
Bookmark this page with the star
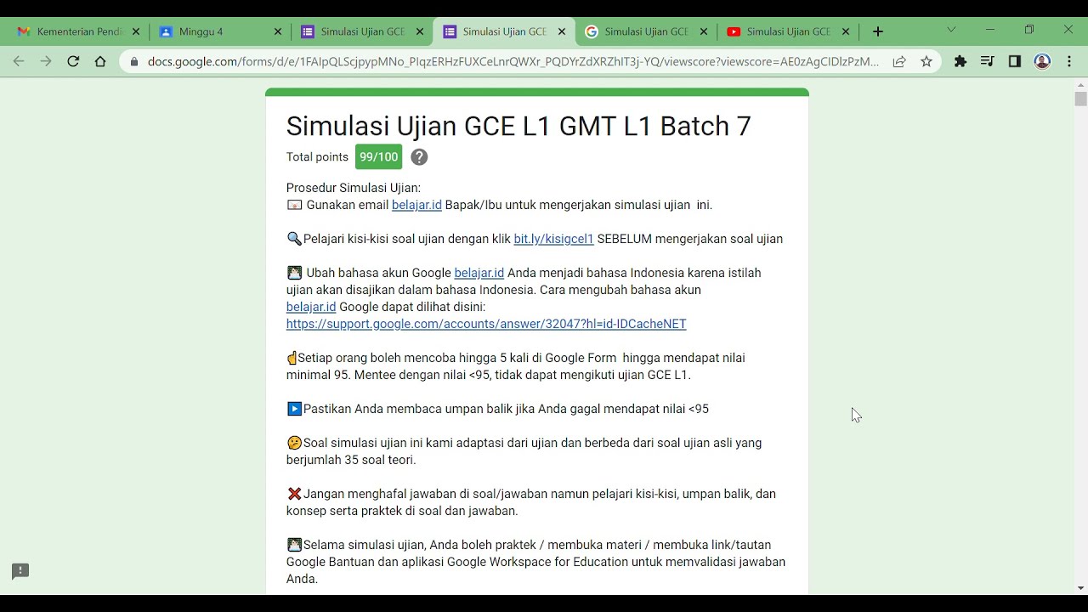[926, 61]
